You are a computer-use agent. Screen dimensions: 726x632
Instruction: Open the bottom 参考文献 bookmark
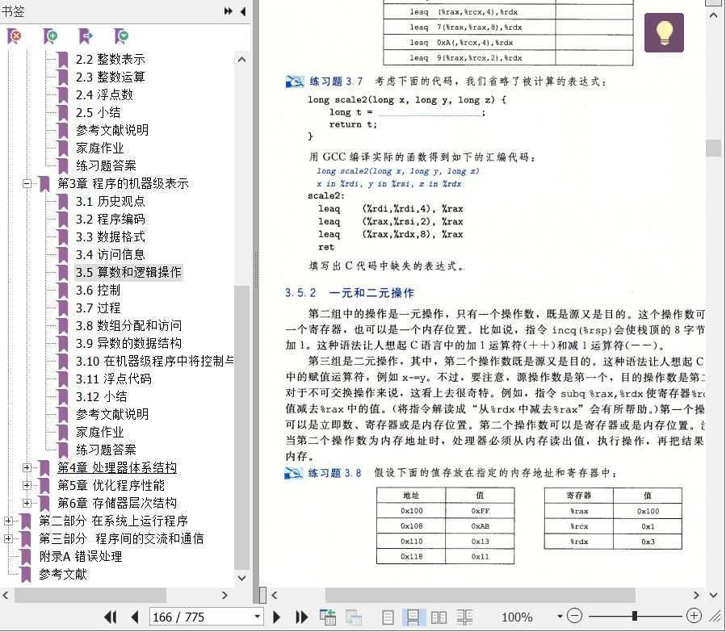coord(62,574)
